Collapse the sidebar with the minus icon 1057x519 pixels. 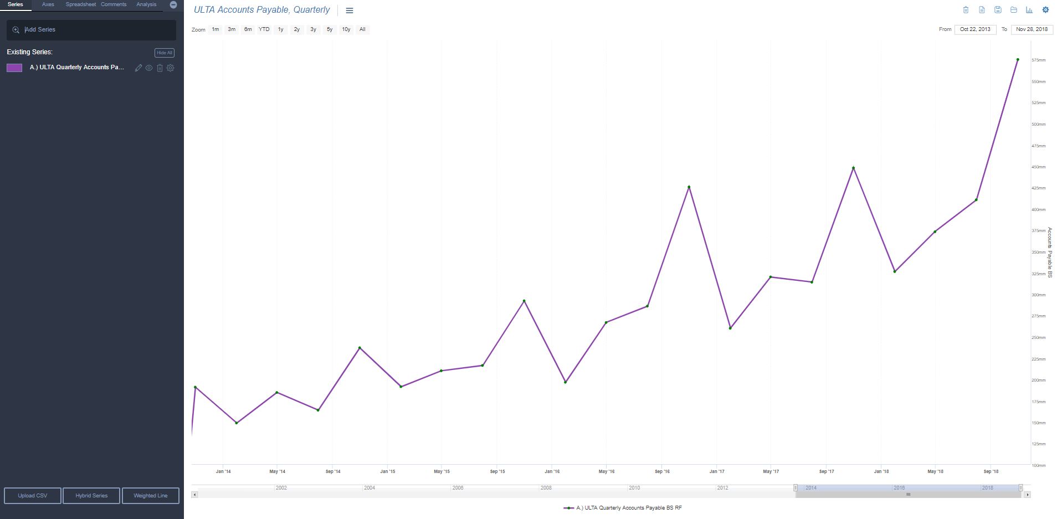point(173,4)
